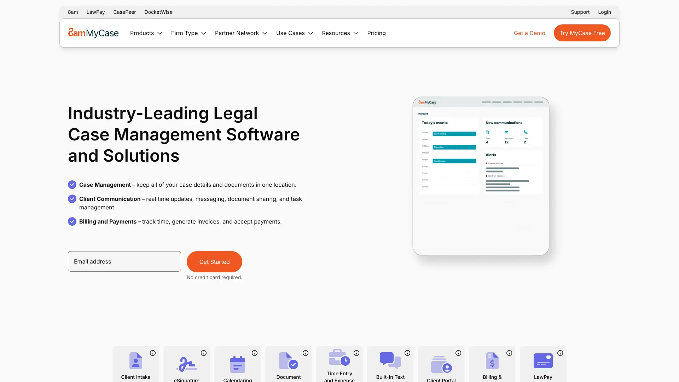Click the Try MyCase Free button
Image resolution: width=679 pixels, height=382 pixels.
tap(582, 33)
